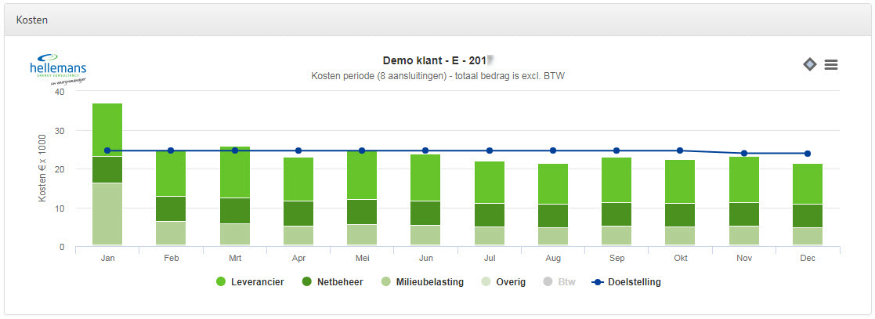Click the Kosten panel header
875x319 pixels.
tap(32, 20)
